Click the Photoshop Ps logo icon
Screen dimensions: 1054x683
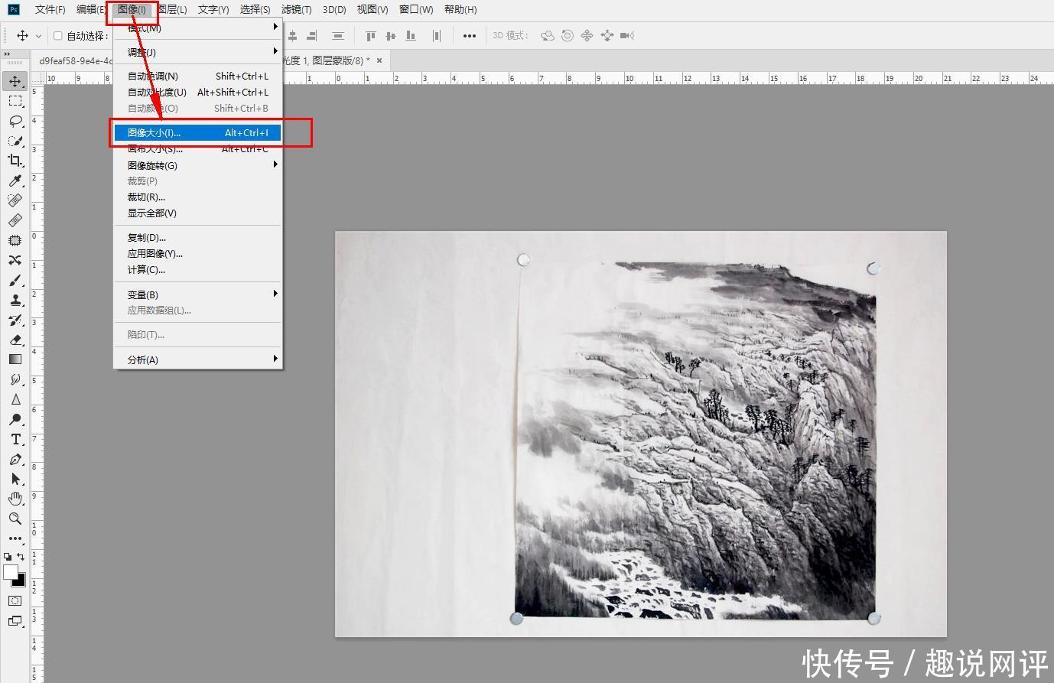(13, 9)
